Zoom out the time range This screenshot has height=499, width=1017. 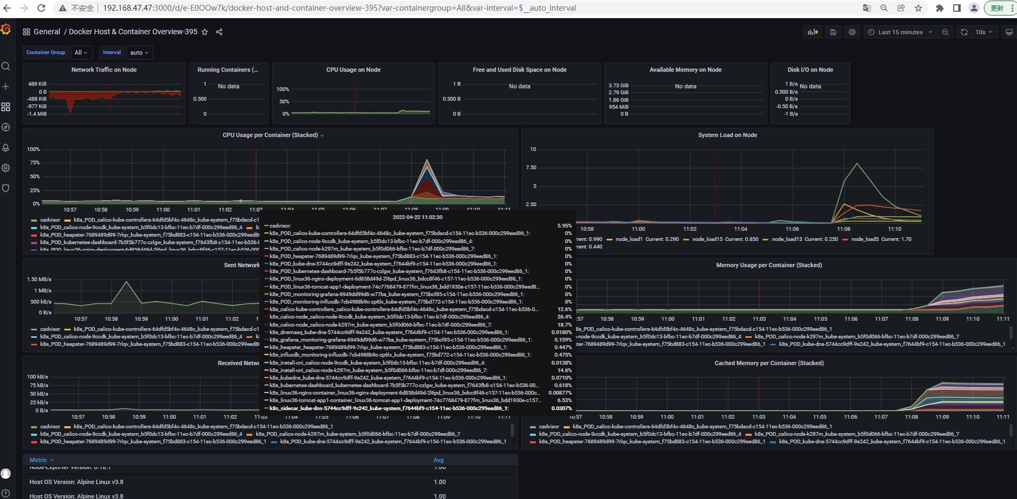[945, 32]
